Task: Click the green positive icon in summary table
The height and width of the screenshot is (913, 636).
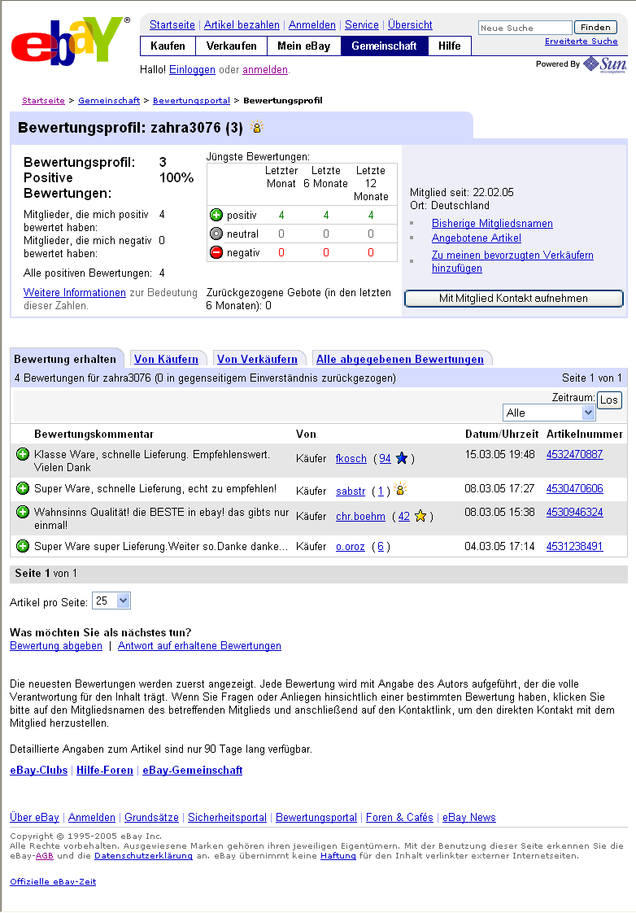Action: pyautogui.click(x=216, y=215)
